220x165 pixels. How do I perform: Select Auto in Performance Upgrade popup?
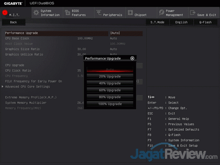pyautogui.click(x=110, y=70)
